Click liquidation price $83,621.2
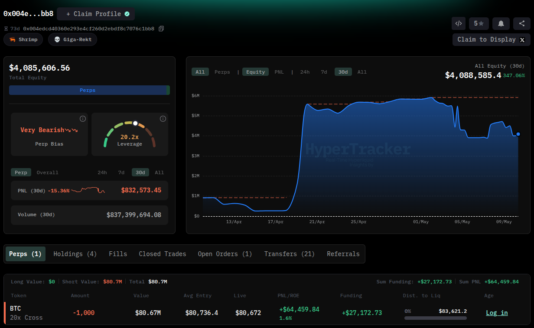 pos(453,311)
